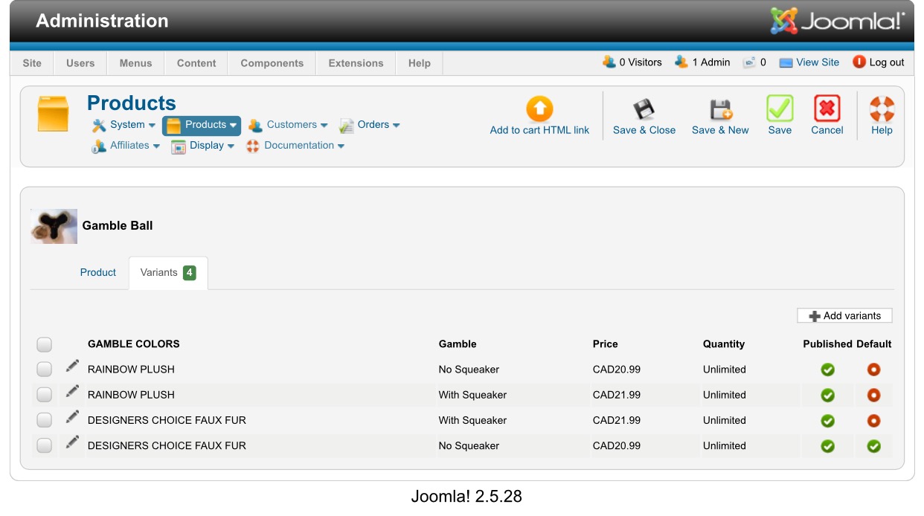This screenshot has width=924, height=516.
Task: Click the Visitors icon in status bar
Action: click(609, 62)
